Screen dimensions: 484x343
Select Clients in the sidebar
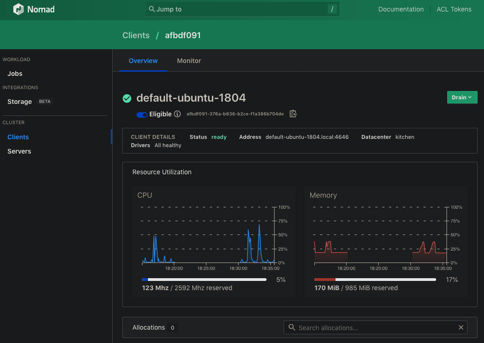(18, 137)
